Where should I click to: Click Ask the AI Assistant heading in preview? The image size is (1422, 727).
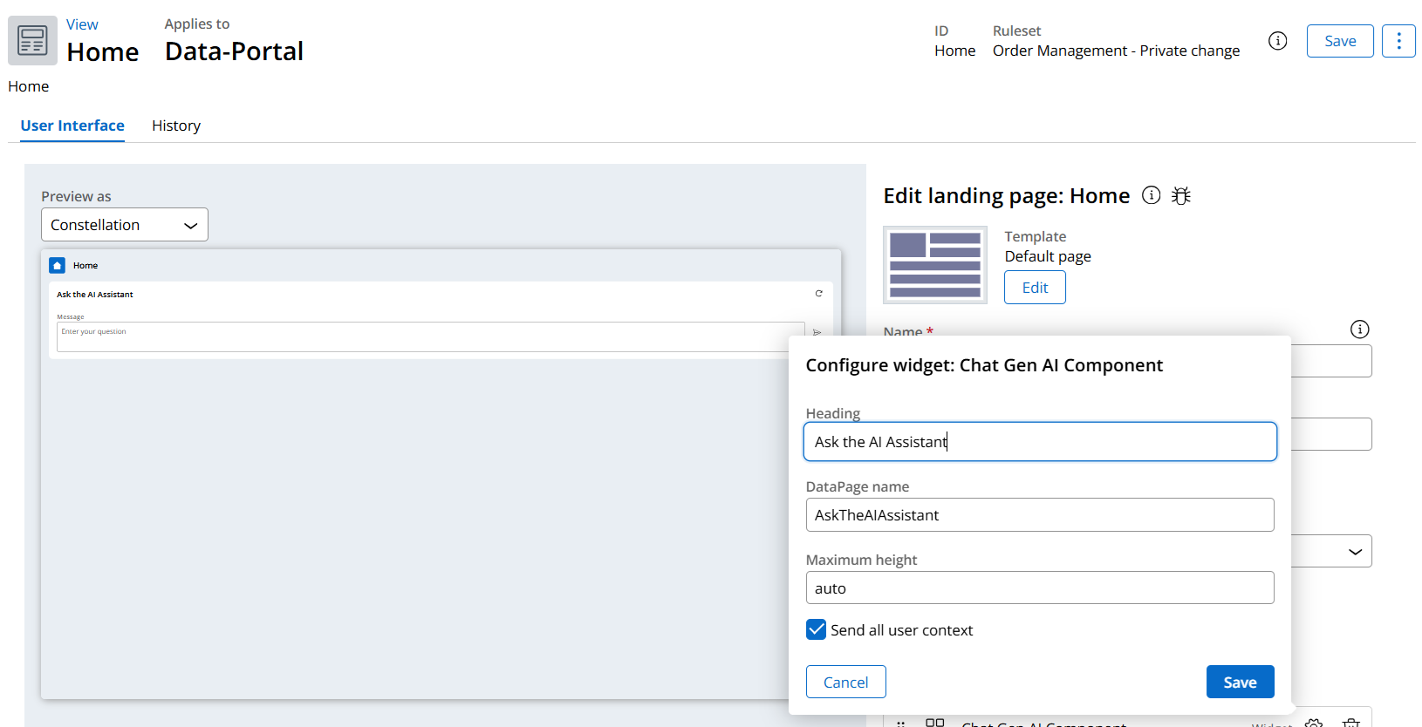point(95,295)
